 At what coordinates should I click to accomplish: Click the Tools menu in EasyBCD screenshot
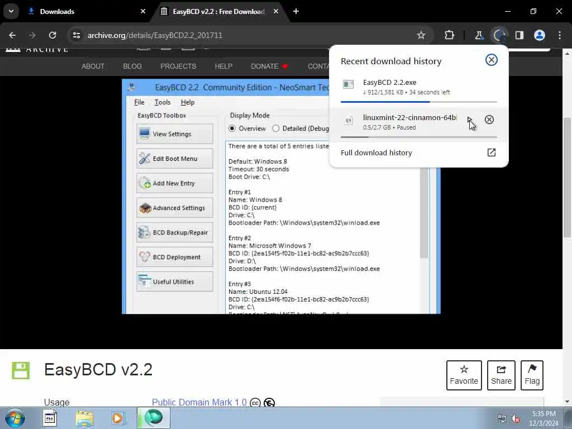(x=163, y=103)
